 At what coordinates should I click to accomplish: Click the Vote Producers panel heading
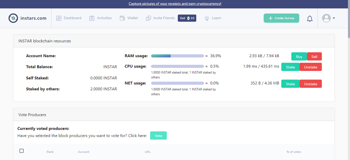click(32, 115)
